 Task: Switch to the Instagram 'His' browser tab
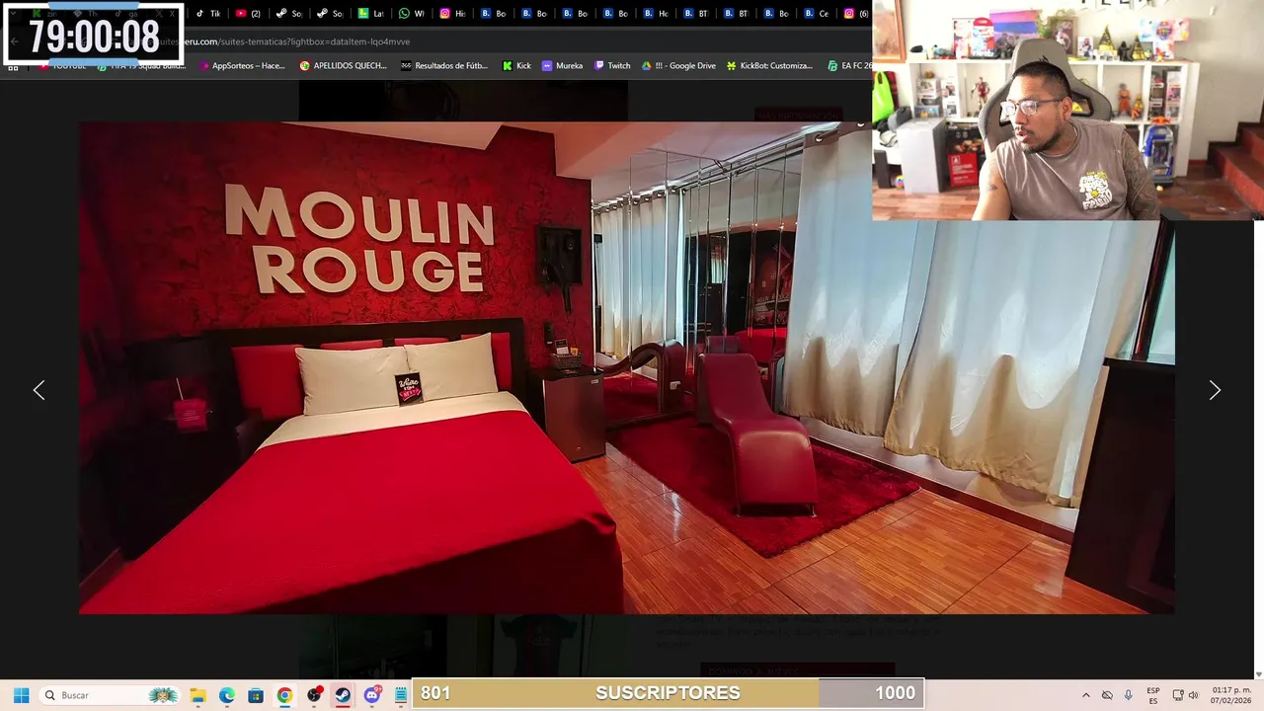[x=452, y=14]
